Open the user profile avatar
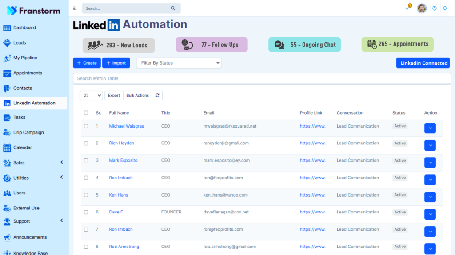This screenshot has height=255, width=455. click(x=422, y=8)
